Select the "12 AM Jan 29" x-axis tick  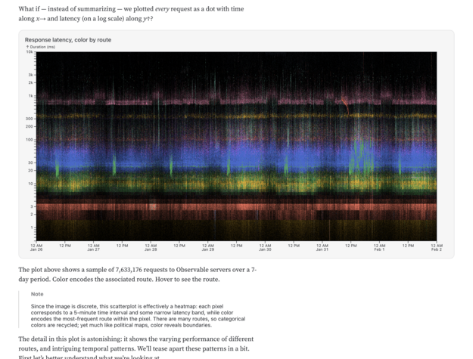point(207,247)
